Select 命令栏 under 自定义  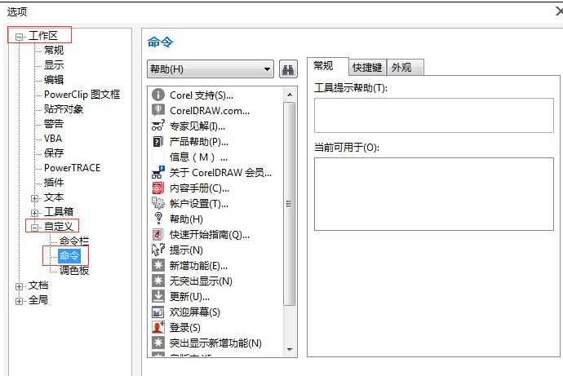pos(74,241)
